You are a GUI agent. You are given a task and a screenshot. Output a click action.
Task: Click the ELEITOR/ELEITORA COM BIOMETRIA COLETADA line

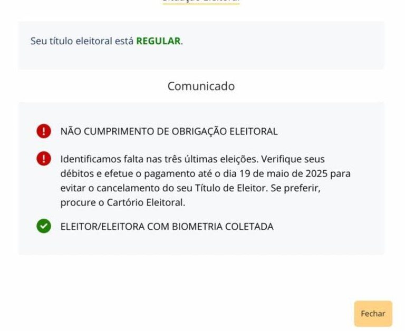click(167, 227)
